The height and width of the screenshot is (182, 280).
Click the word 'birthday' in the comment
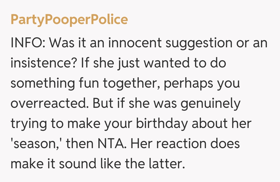162,124
